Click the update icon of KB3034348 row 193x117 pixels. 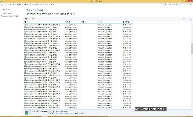(x=25, y=85)
